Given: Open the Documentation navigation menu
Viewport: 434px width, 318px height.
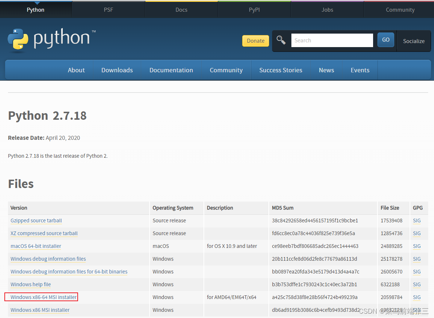Looking at the screenshot, I should (x=171, y=70).
